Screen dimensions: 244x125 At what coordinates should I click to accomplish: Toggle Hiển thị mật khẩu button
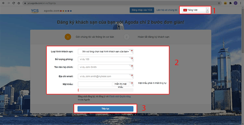[x=120, y=85]
